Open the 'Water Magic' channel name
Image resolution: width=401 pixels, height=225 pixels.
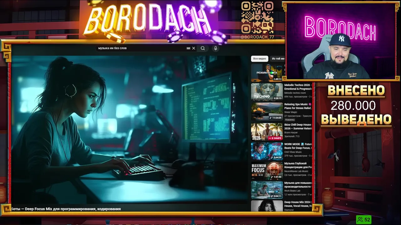pyautogui.click(x=291, y=112)
